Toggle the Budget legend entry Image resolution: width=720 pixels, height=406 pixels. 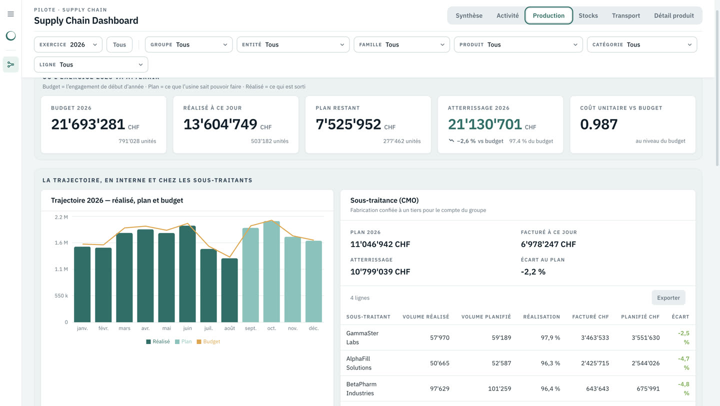(x=208, y=341)
